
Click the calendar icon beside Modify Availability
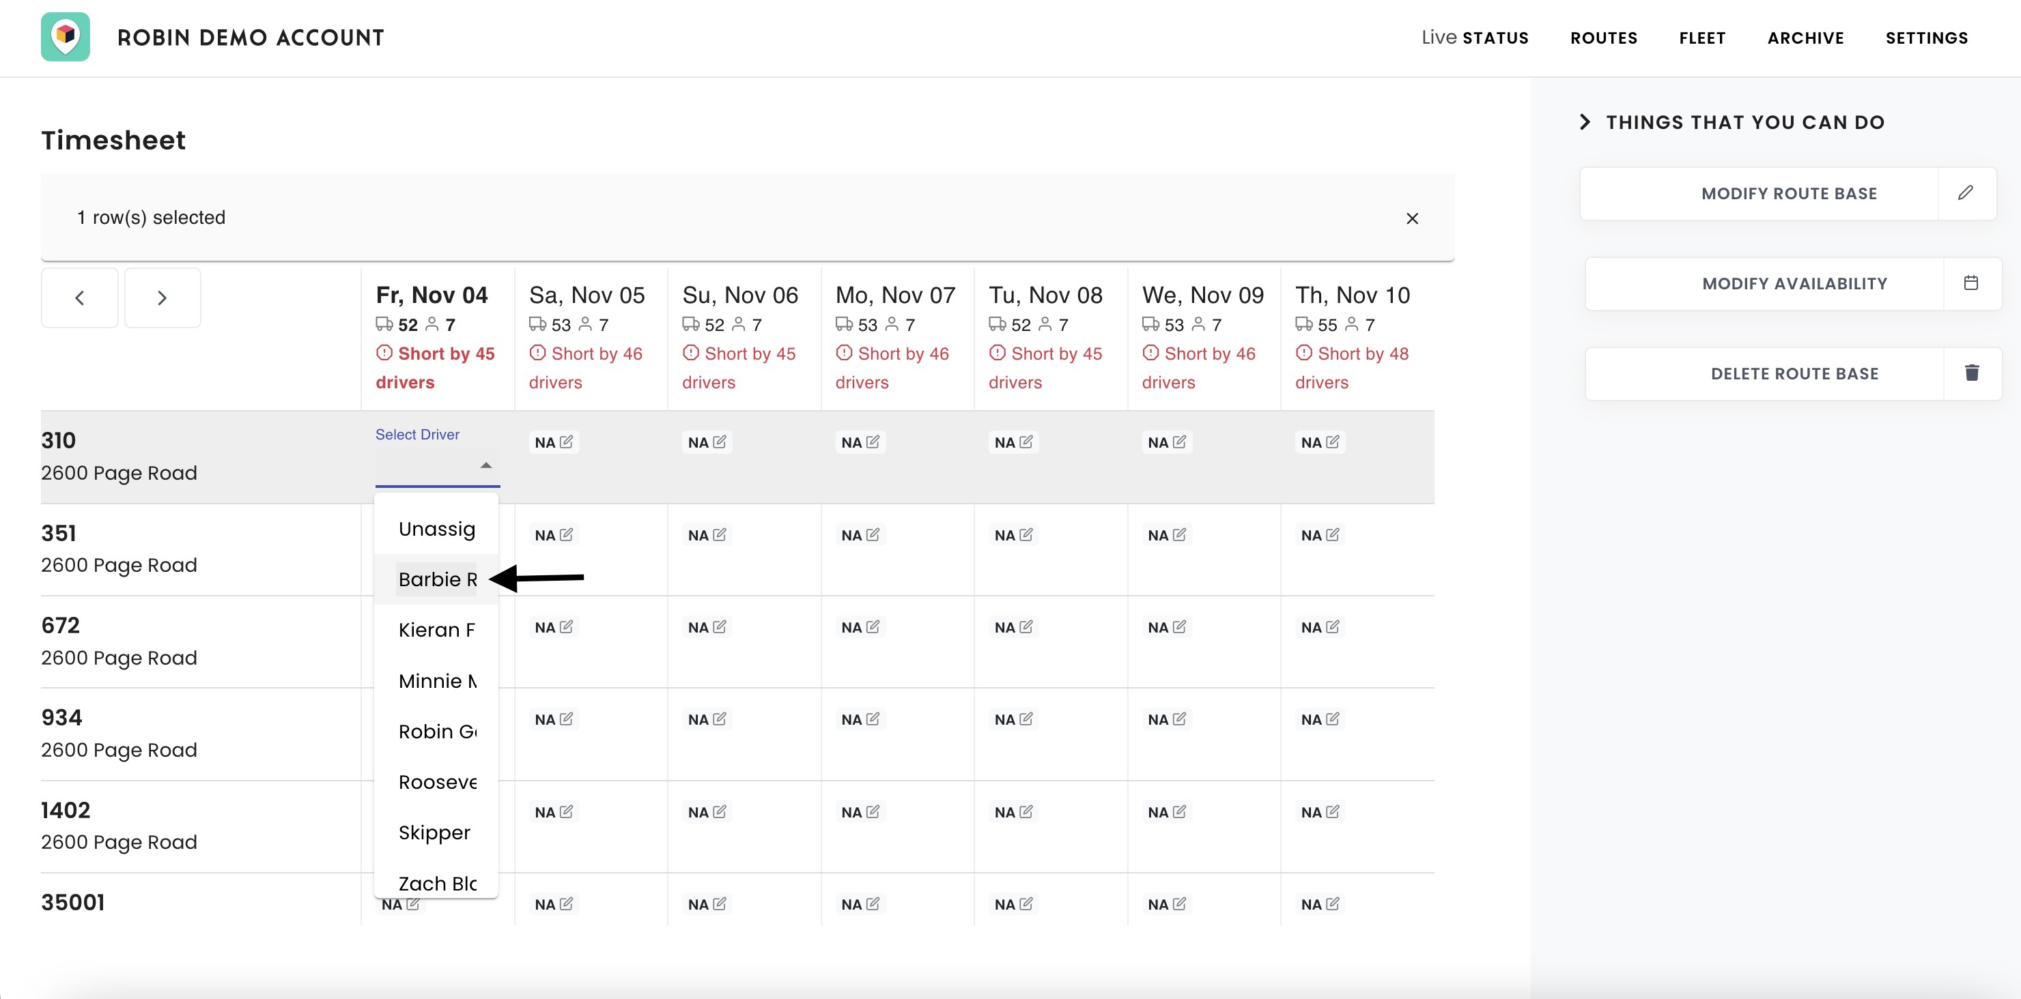point(1970,283)
